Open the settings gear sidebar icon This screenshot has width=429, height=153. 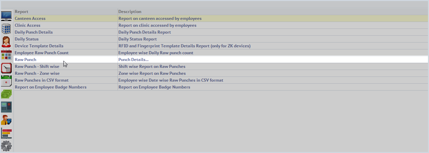(x=6, y=146)
